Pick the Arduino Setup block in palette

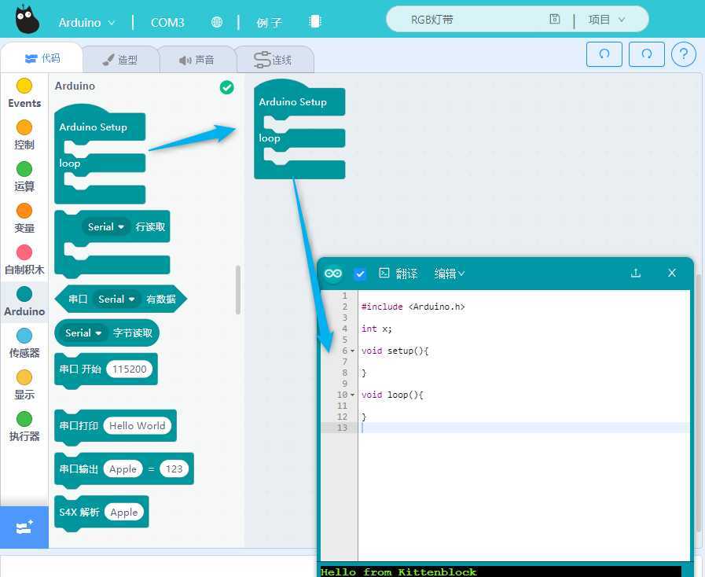point(100,154)
